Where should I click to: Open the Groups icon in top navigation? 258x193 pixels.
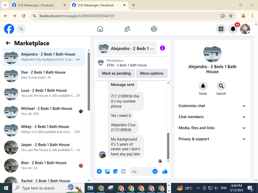coord(154,29)
